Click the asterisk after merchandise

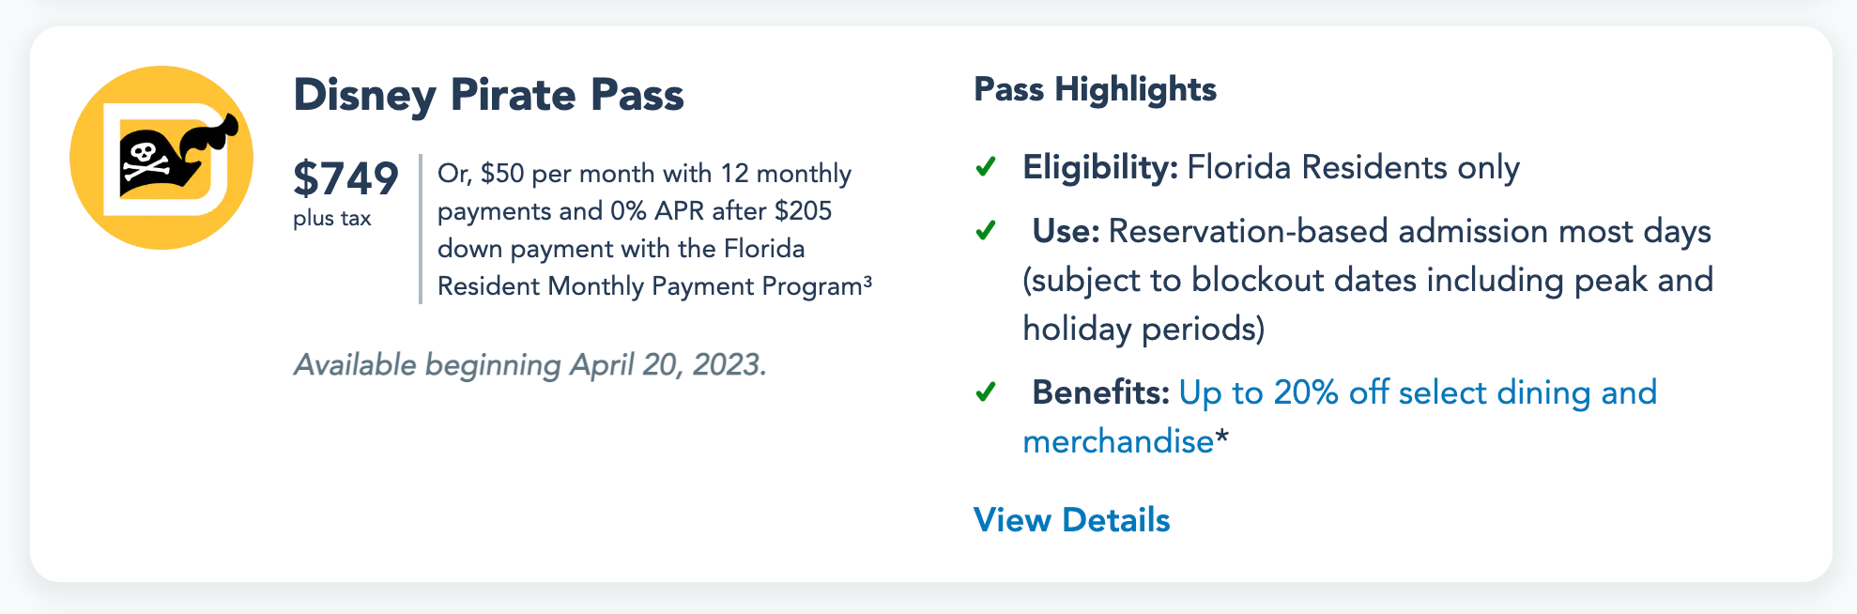click(x=1221, y=437)
